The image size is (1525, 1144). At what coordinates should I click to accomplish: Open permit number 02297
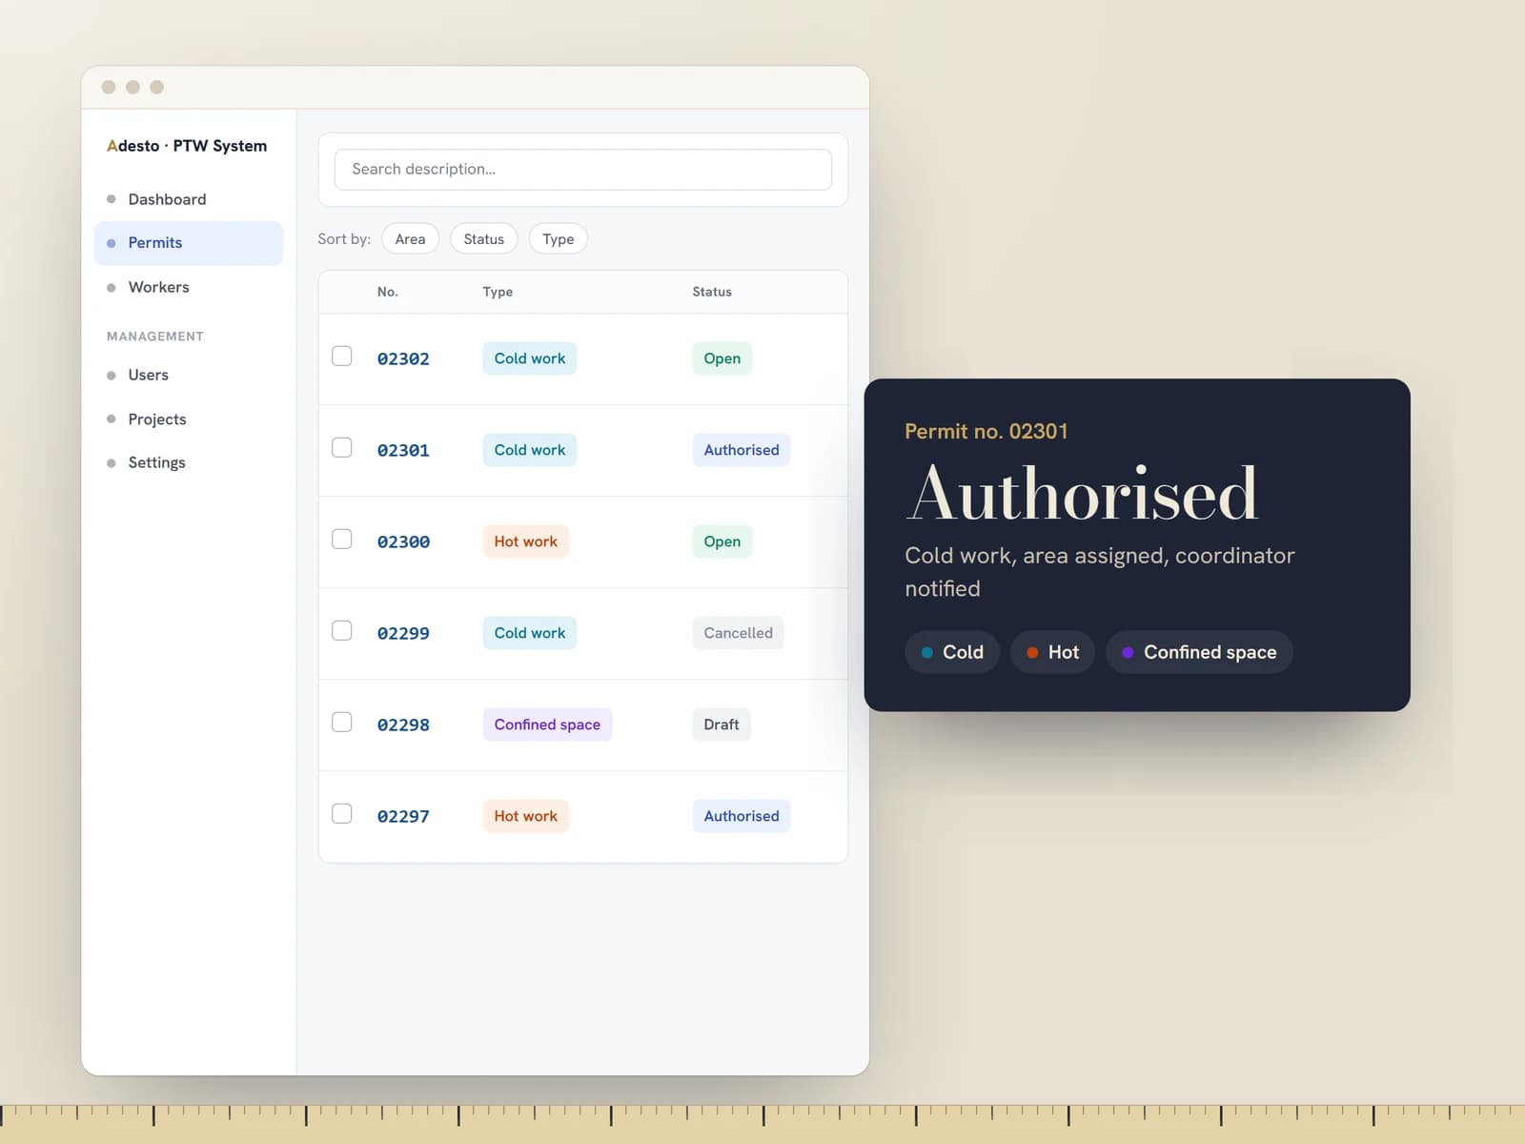click(x=403, y=817)
